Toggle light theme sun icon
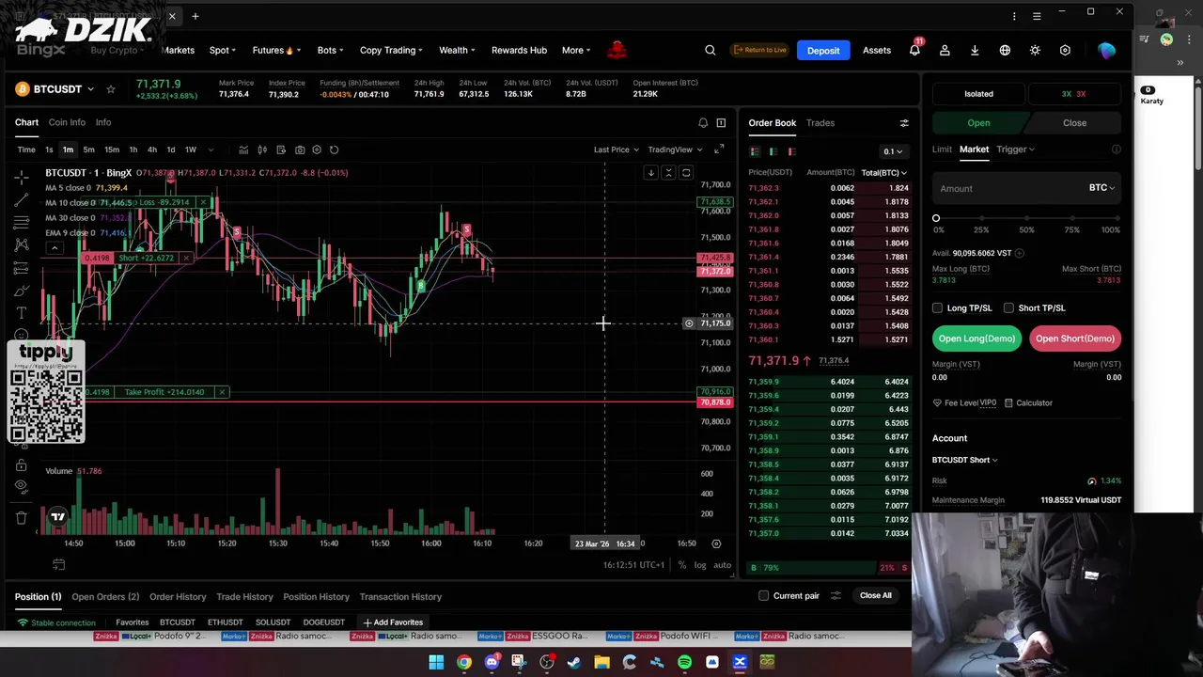The height and width of the screenshot is (677, 1203). pos(1035,50)
